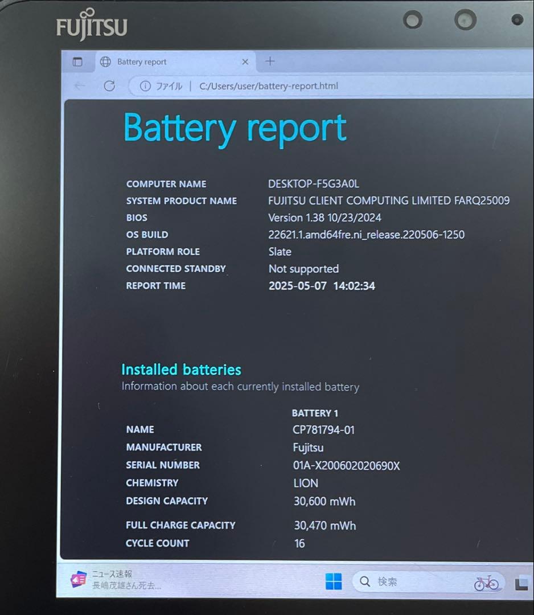
Task: Click the manufacturer Fujitsu value
Action: click(308, 448)
